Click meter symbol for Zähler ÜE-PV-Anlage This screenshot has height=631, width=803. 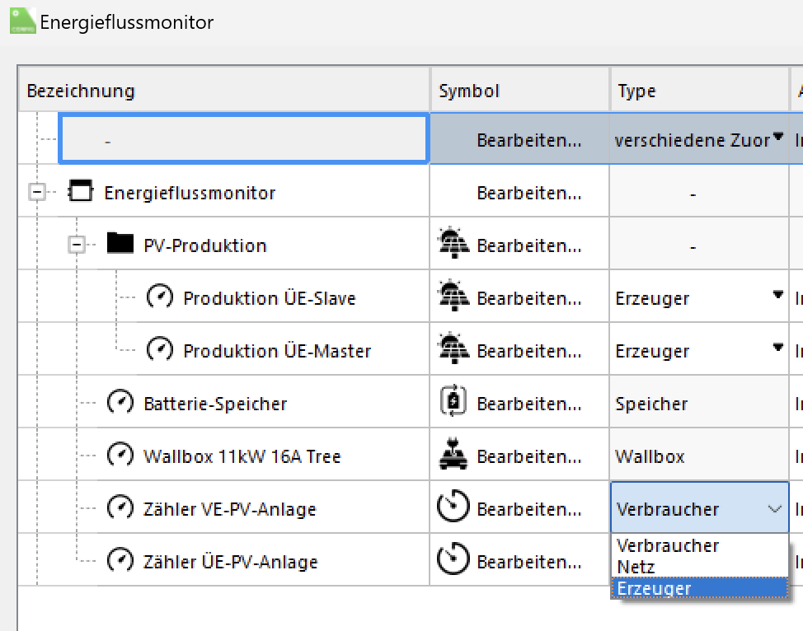coord(453,561)
